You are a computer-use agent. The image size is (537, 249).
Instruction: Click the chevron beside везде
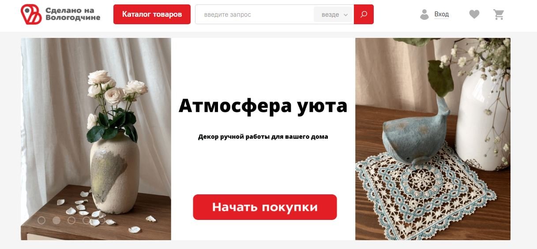point(345,15)
